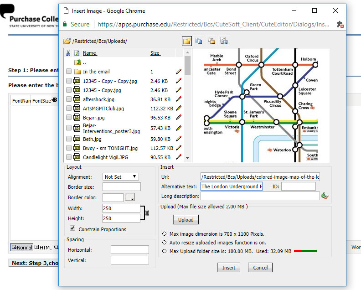Click pencil icon for 12345 - Copy.jpg

pos(179,90)
